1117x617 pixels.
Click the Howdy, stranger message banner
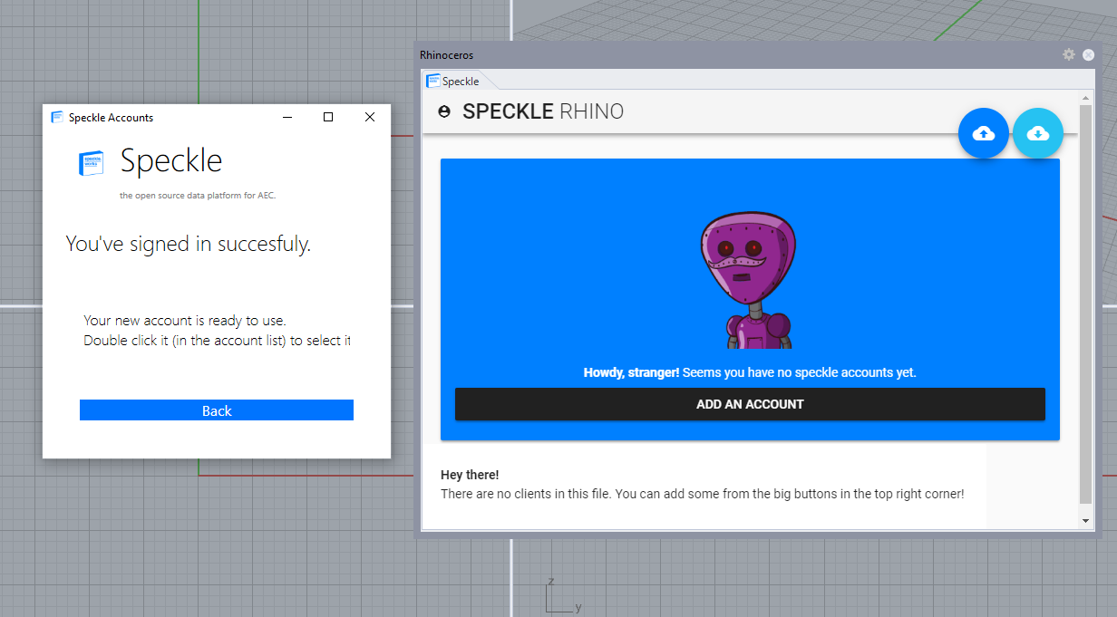pyautogui.click(x=750, y=372)
